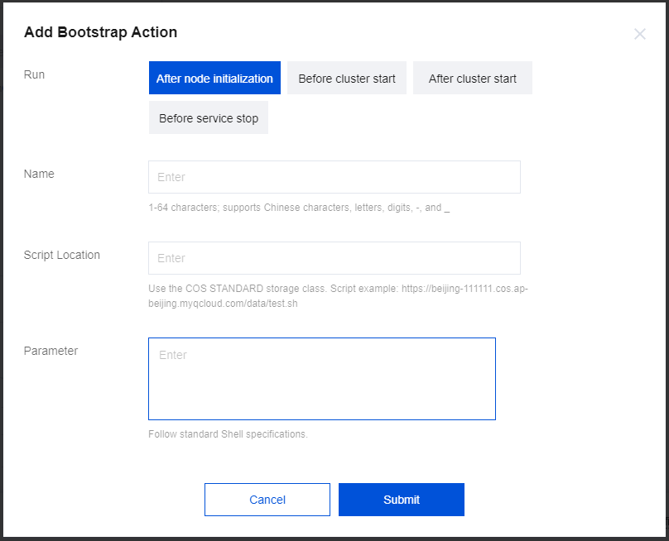Click into the Script Location field
Screen dimensions: 669x541
(334, 258)
